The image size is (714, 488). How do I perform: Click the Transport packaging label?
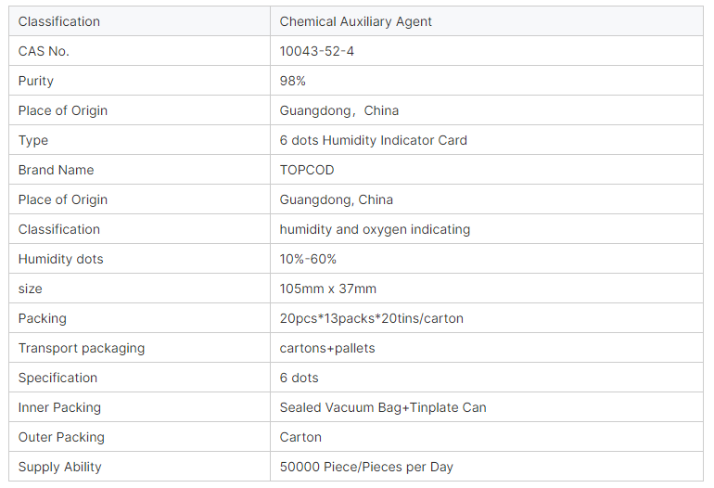pyautogui.click(x=82, y=348)
